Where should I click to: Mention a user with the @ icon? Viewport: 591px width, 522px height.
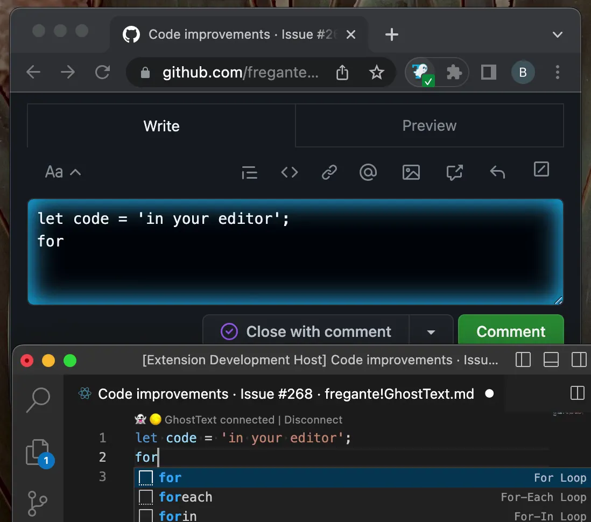(x=368, y=172)
